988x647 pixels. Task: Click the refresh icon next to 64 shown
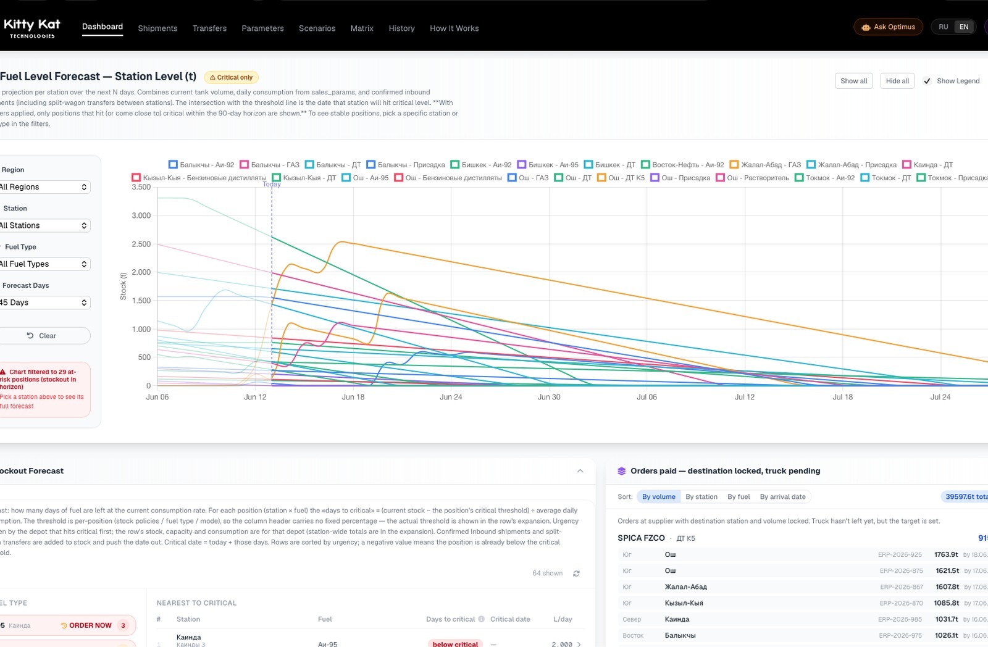point(576,574)
